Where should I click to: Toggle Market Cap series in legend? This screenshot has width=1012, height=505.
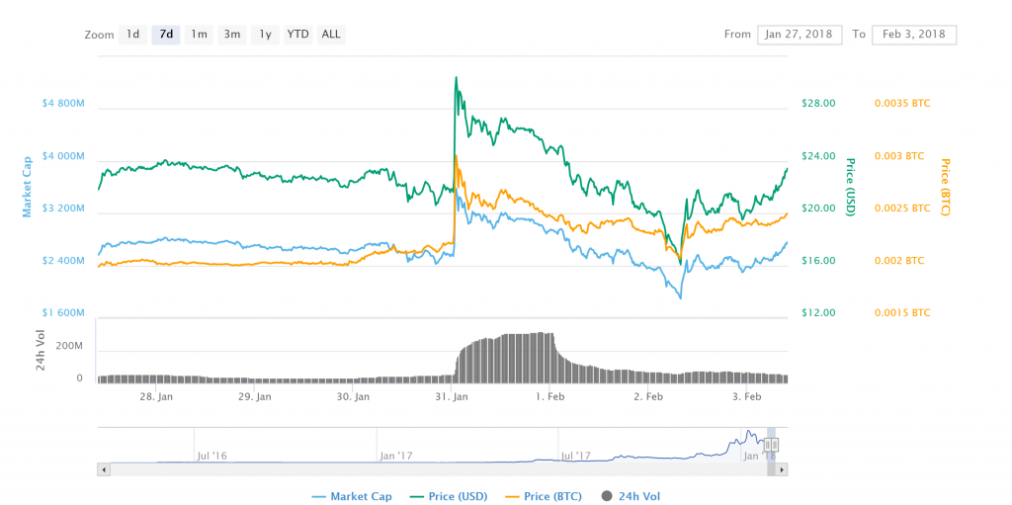(x=361, y=496)
